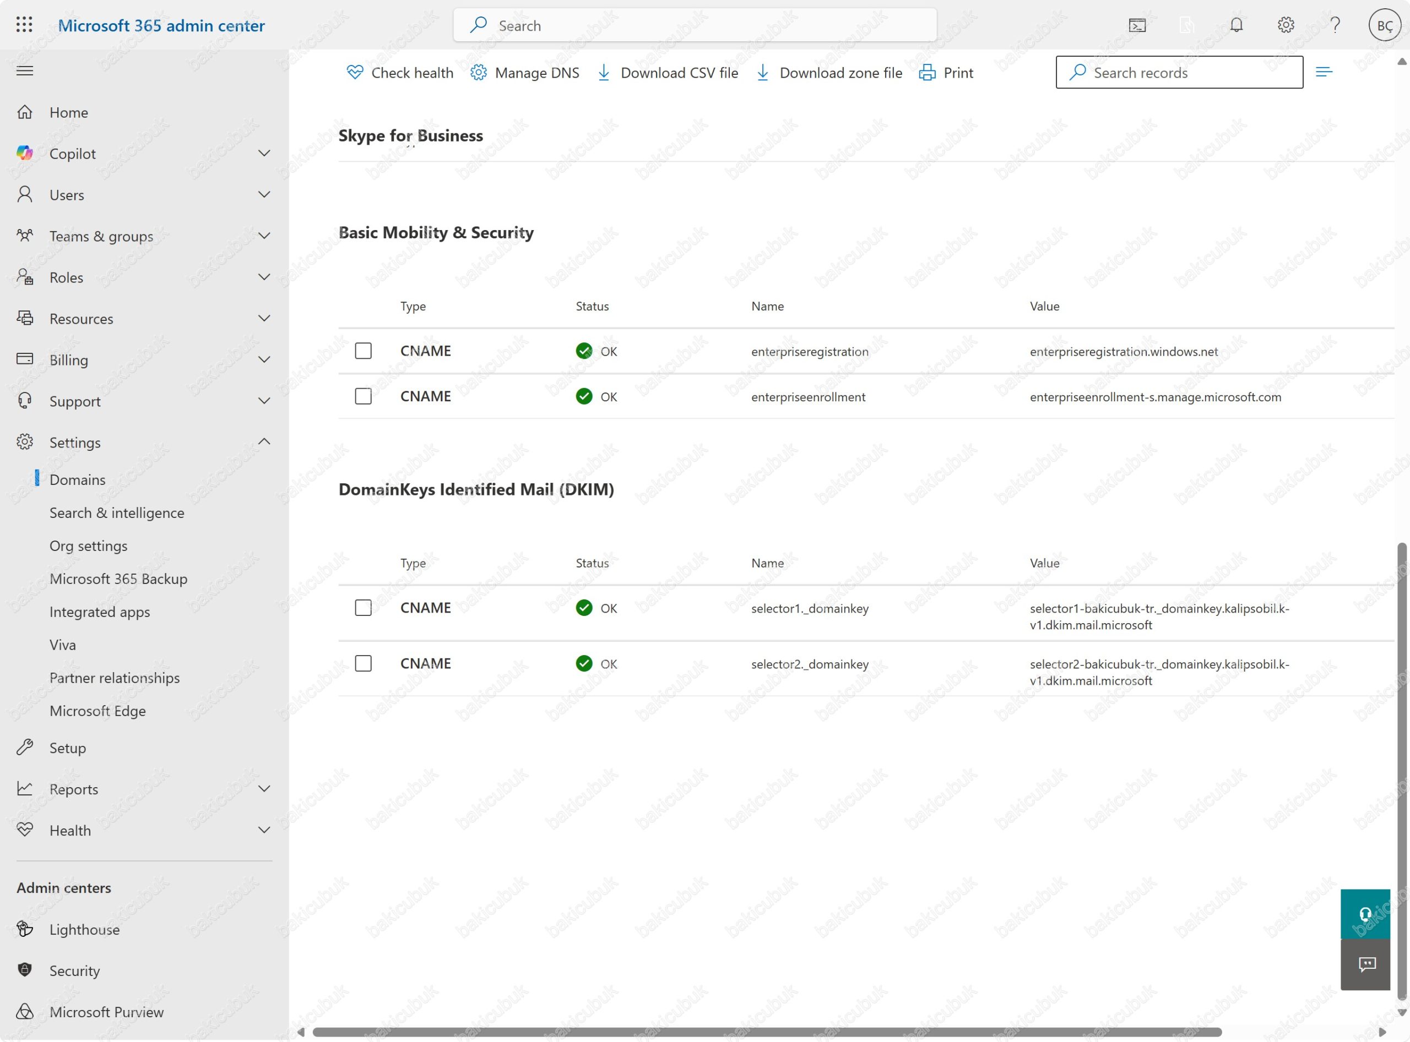Open the filter list icon beside Search records
This screenshot has width=1410, height=1042.
point(1324,72)
